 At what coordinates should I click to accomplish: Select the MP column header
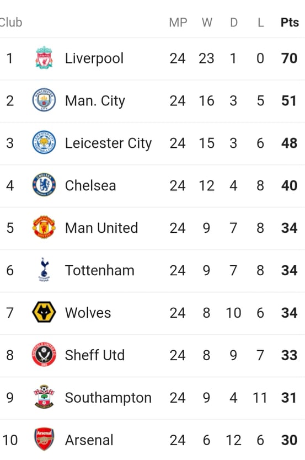pos(178,22)
